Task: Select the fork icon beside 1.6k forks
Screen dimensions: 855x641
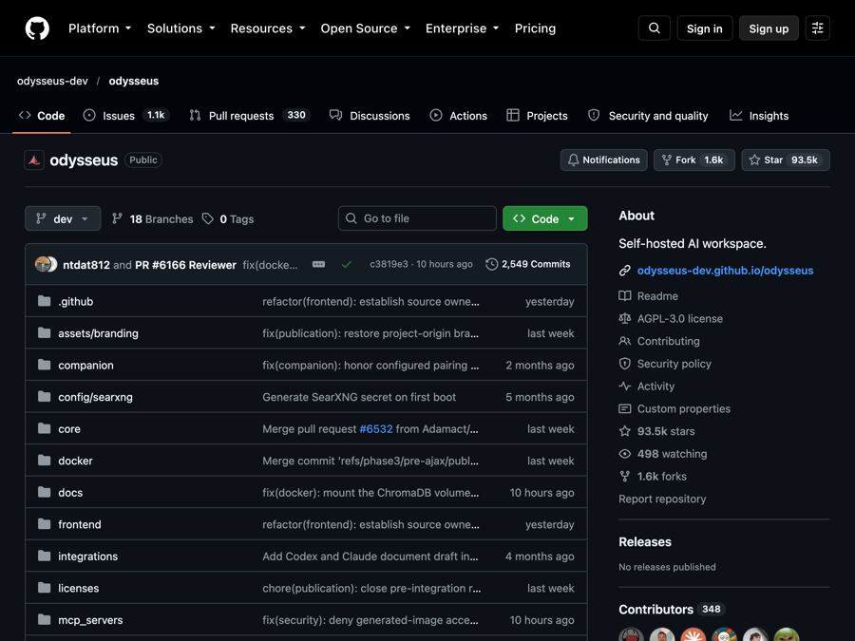Action: click(x=625, y=476)
